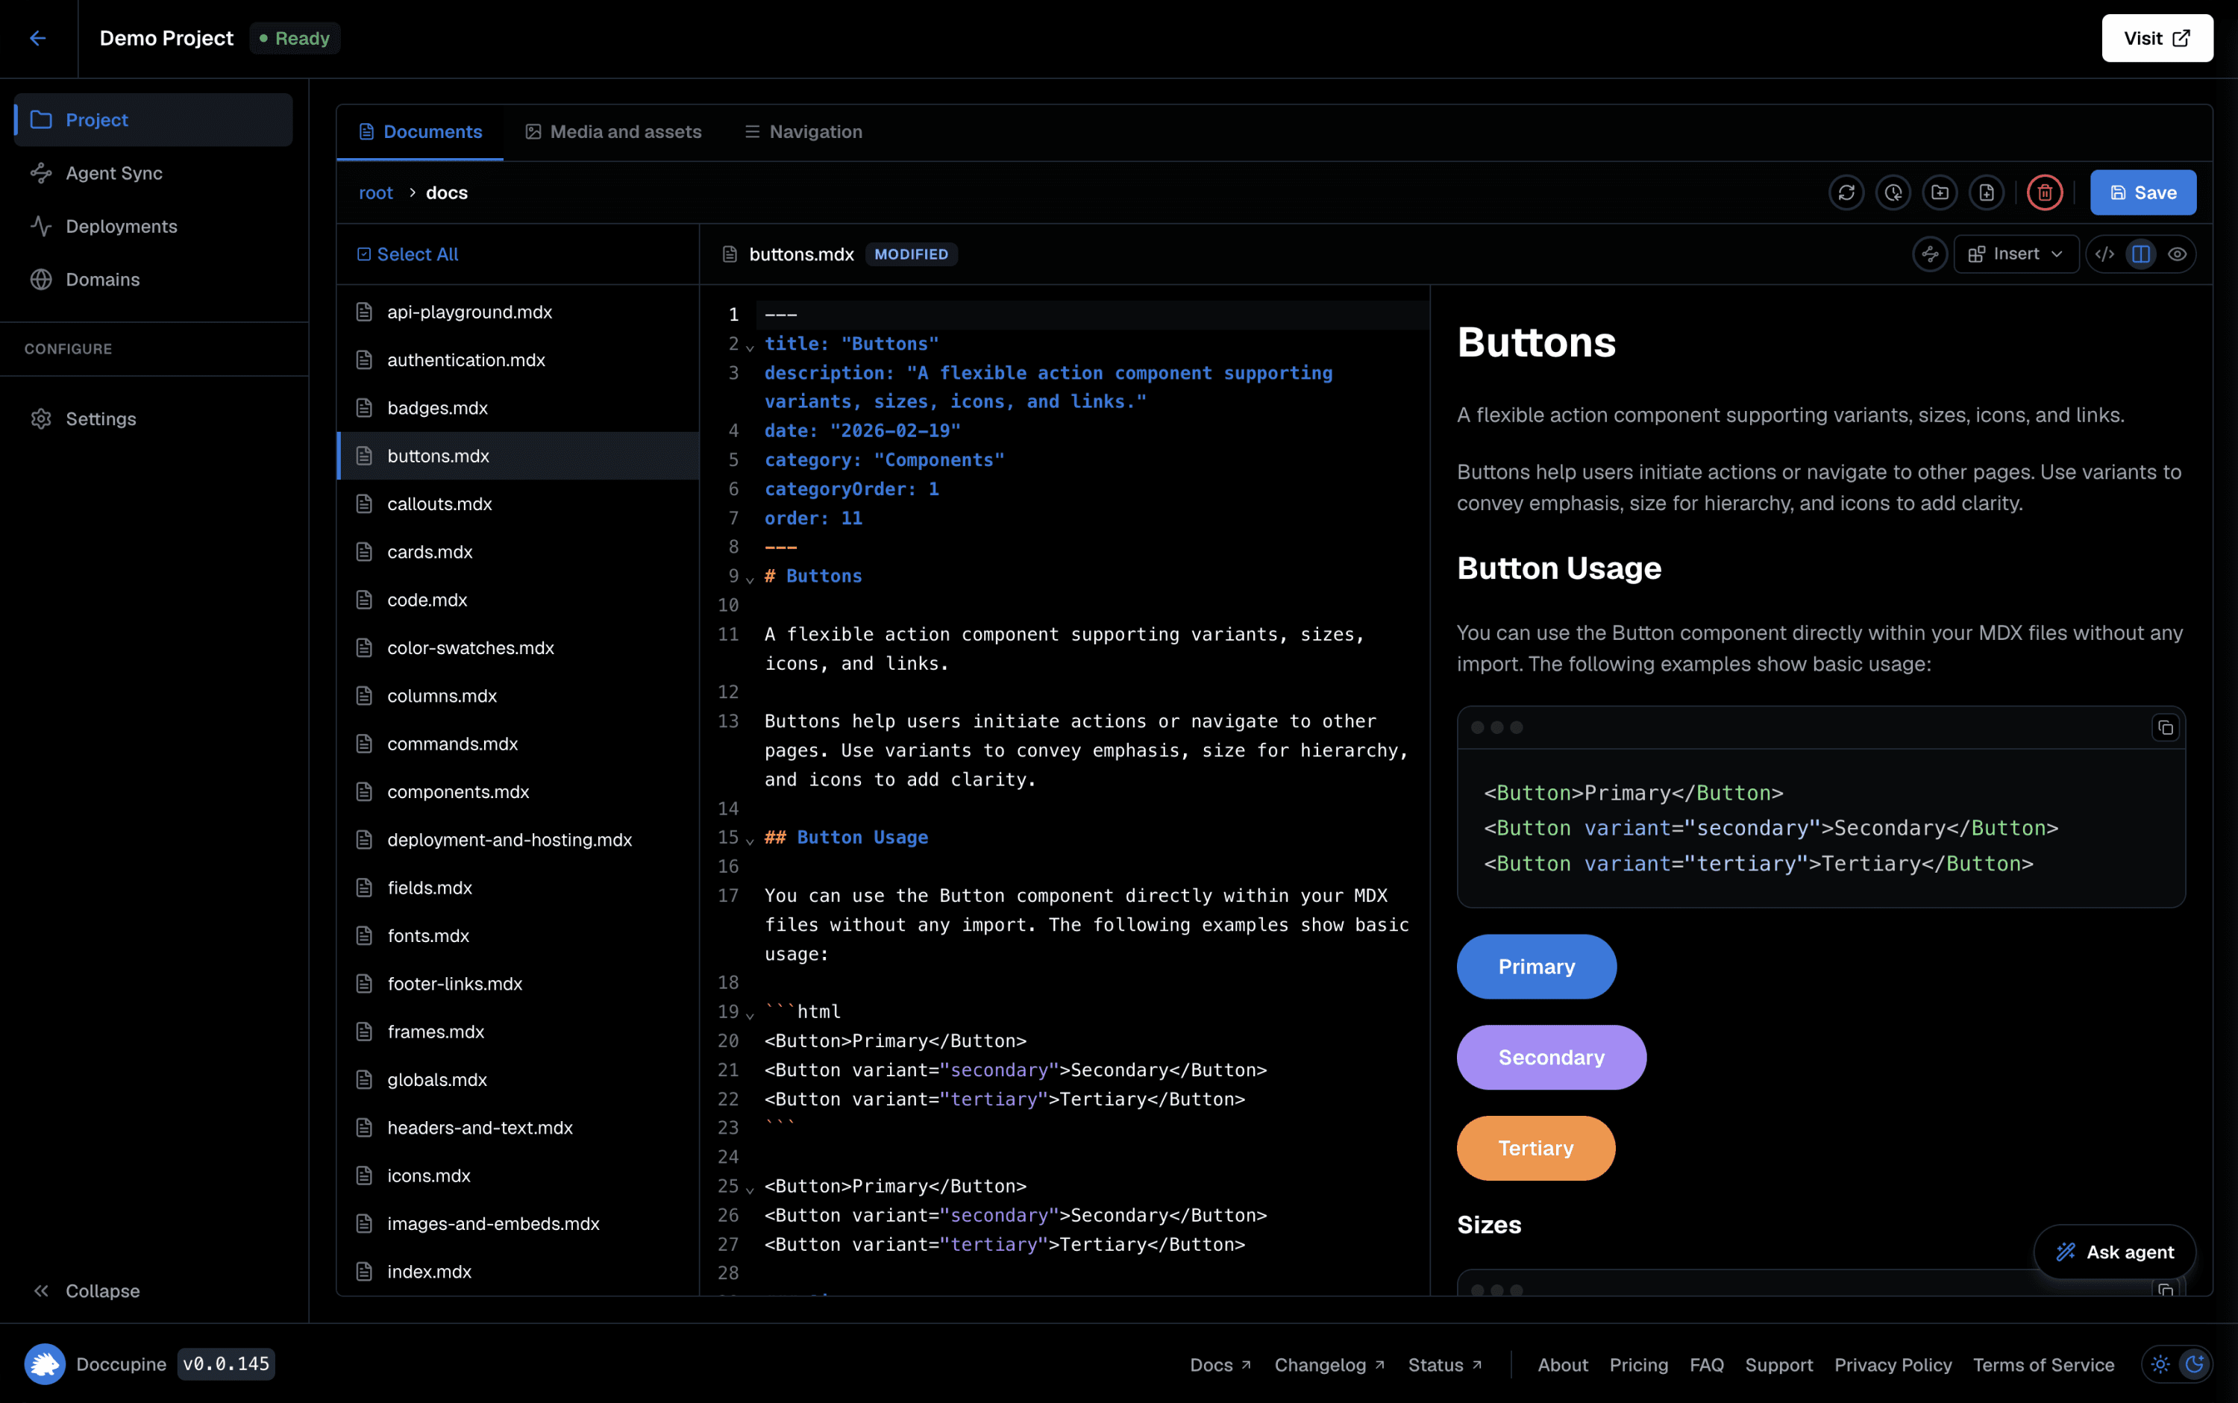
Task: Click the Visit button
Action: click(2157, 38)
